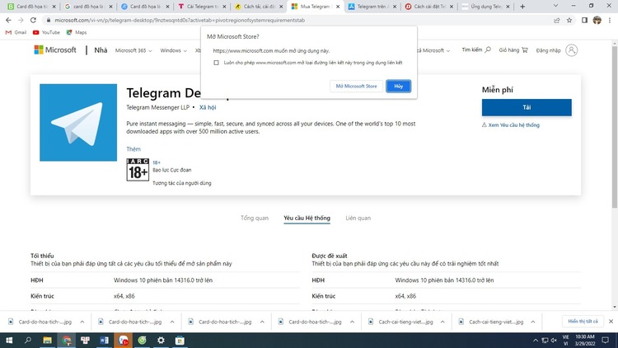
Task: Click the Hủy button in the dialog
Action: (x=399, y=86)
